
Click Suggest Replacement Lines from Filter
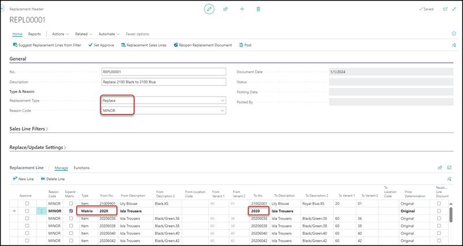[48, 45]
